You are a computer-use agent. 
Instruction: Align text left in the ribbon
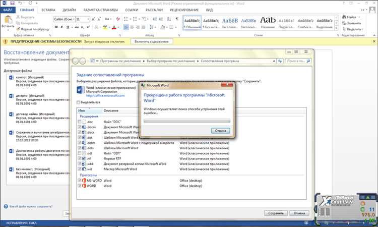click(x=126, y=27)
